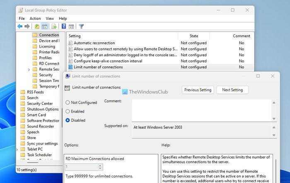This screenshot has width=290, height=183.
Task: Select Session Time Limits folder in tree
Action: point(49,81)
